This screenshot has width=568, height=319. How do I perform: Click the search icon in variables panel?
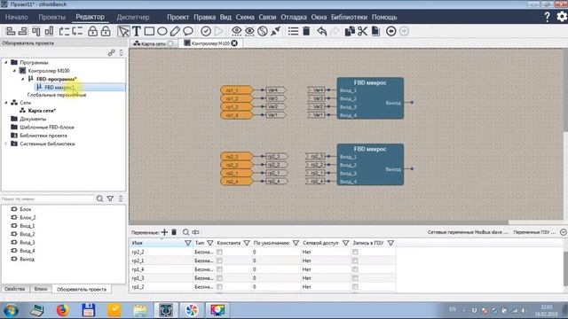click(185, 232)
